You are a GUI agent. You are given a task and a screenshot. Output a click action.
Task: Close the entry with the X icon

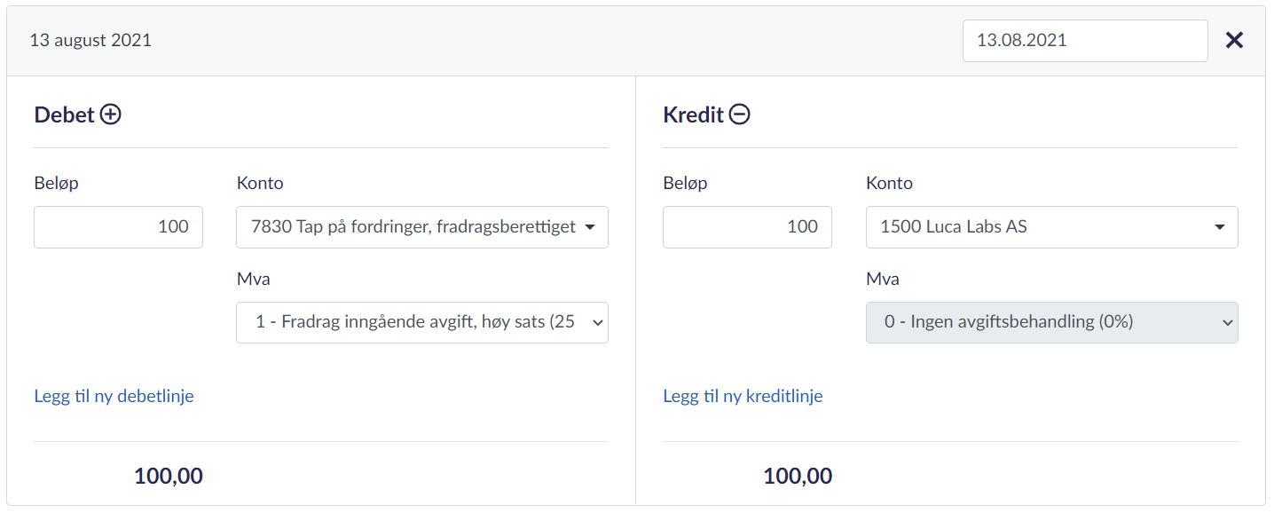(x=1234, y=40)
